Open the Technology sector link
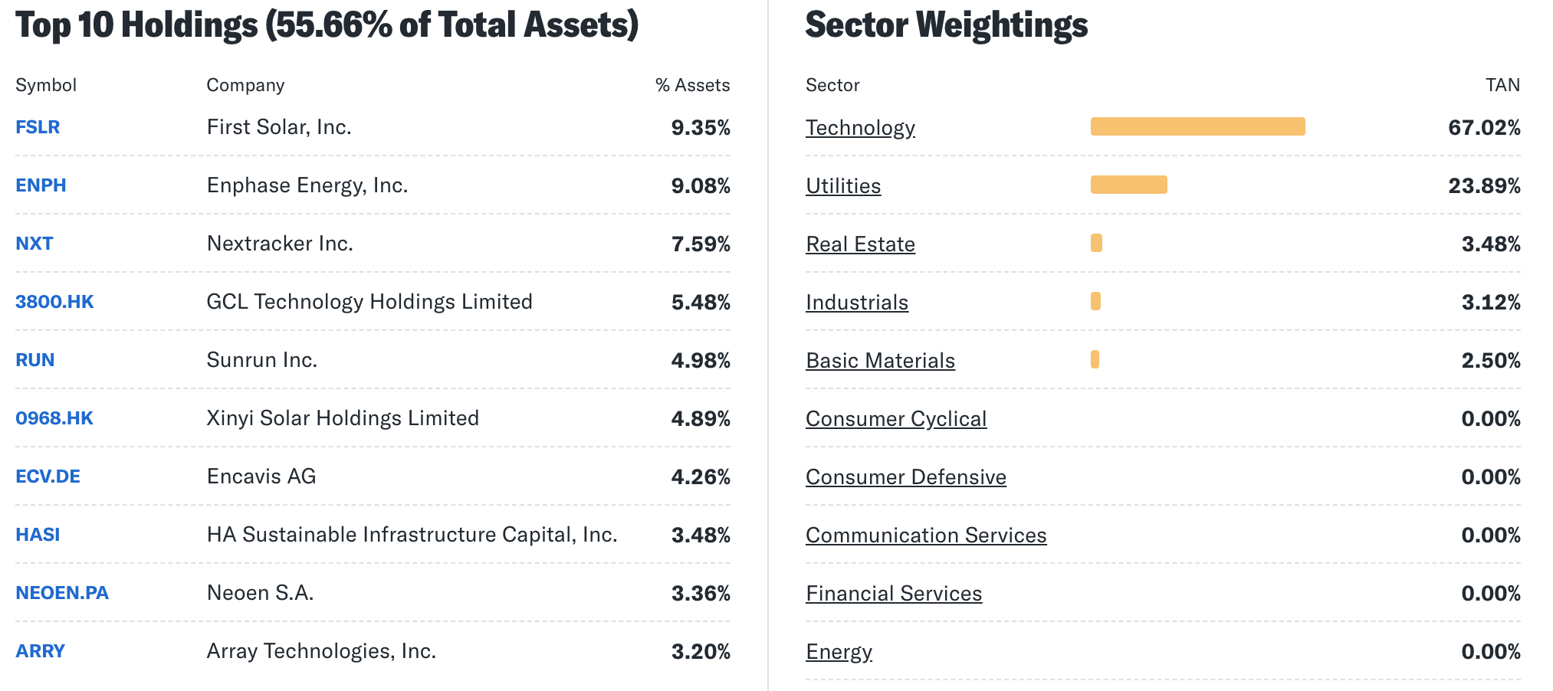Screen dimensions: 1553x691 coord(860,128)
